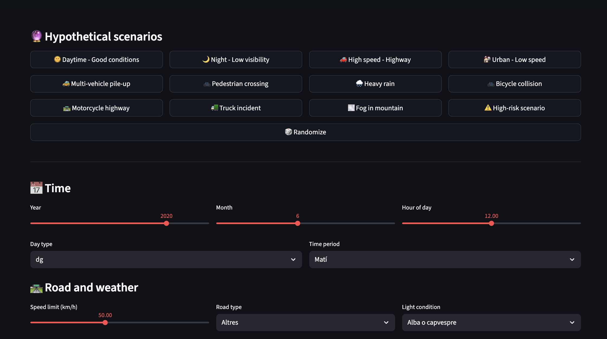Choose the Bicycle collision scenario
This screenshot has height=339, width=607.
[515, 84]
